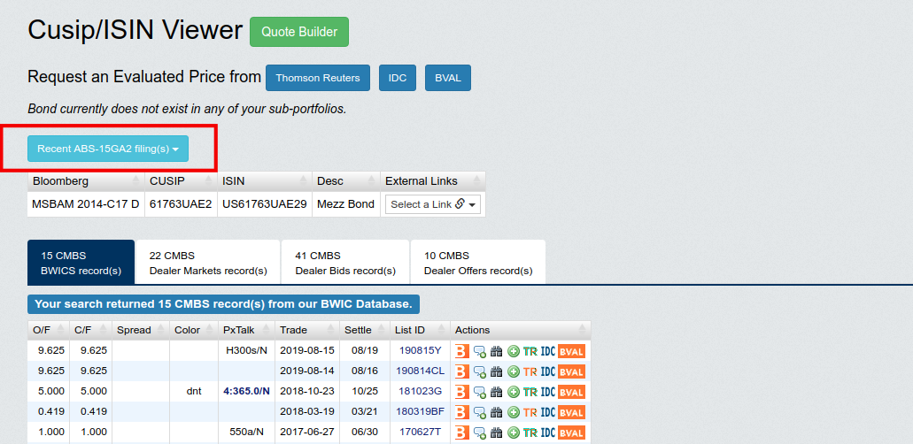Click the TR icon in the 2017-06-27 row
913x444 pixels.
click(x=530, y=433)
